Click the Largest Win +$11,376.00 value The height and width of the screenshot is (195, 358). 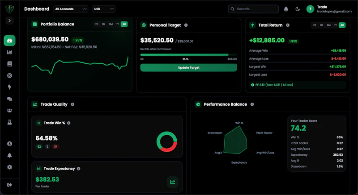(338, 66)
